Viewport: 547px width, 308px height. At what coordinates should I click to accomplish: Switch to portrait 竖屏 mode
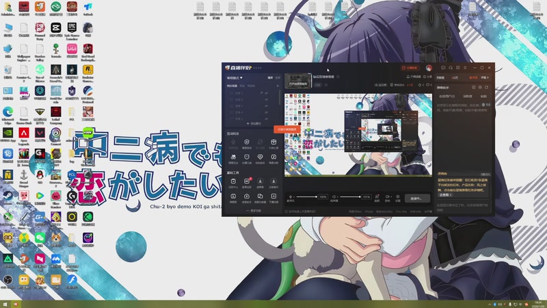[x=278, y=77]
